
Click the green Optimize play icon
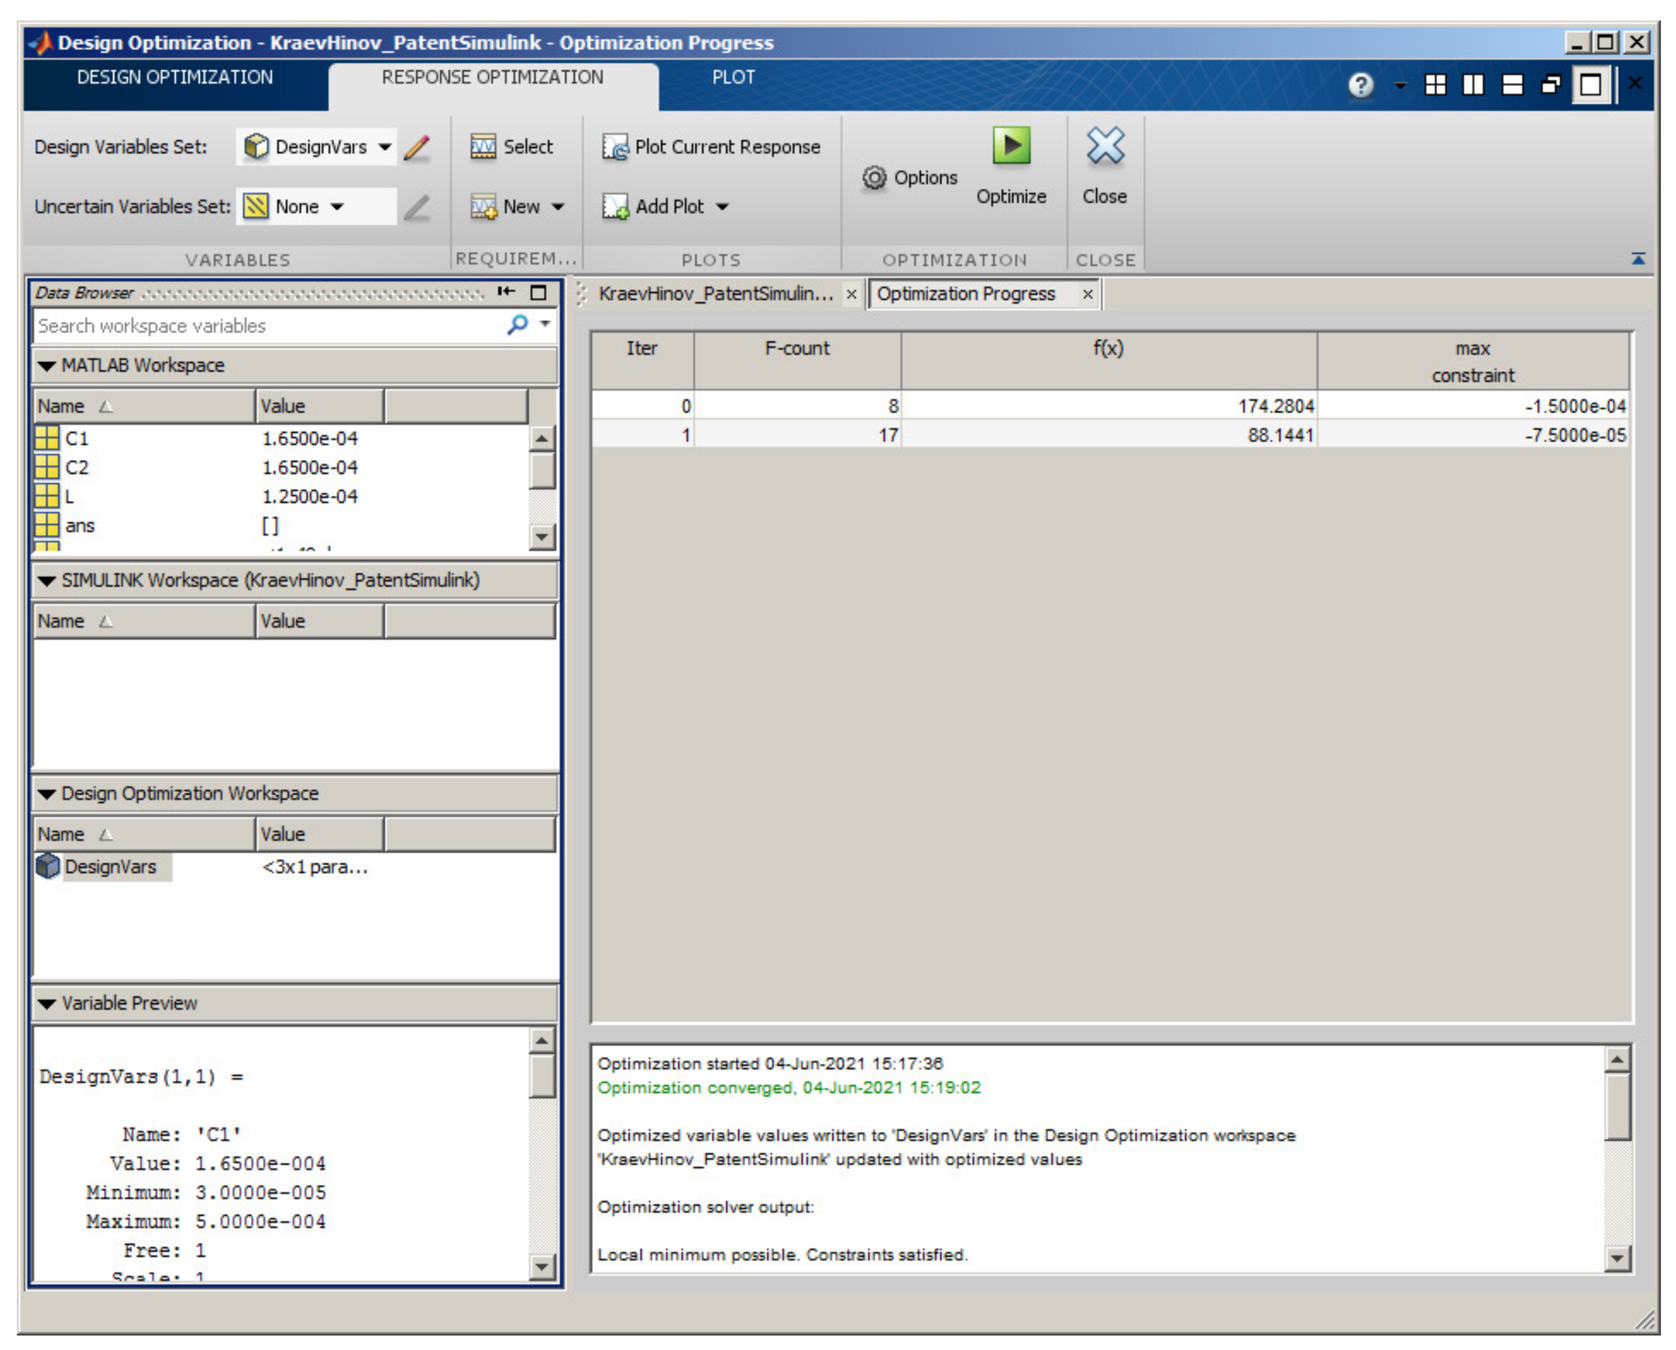pyautogui.click(x=1010, y=145)
